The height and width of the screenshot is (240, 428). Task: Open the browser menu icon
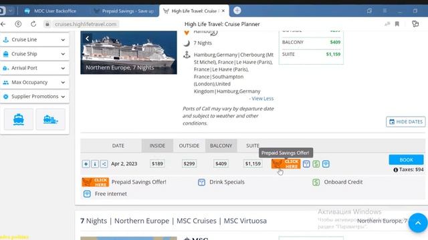coord(385,11)
